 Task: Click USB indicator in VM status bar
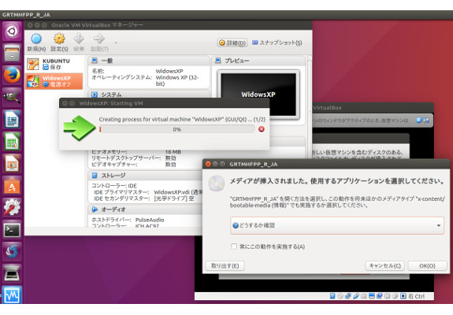tap(356, 296)
